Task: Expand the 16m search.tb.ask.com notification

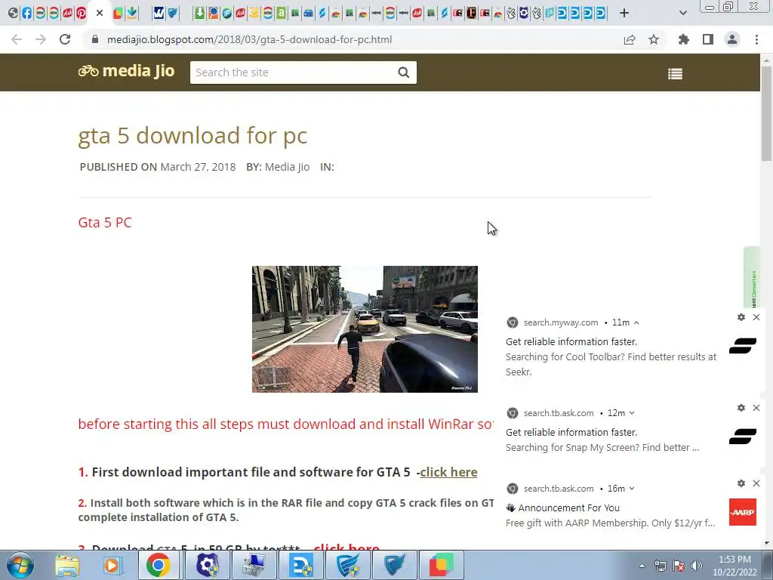Action: (632, 489)
